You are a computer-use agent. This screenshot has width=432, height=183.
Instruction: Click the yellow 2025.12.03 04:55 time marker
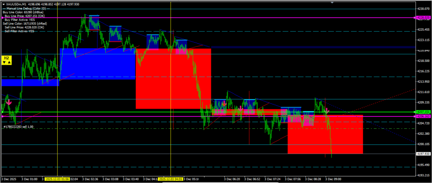pyautogui.click(x=170, y=179)
